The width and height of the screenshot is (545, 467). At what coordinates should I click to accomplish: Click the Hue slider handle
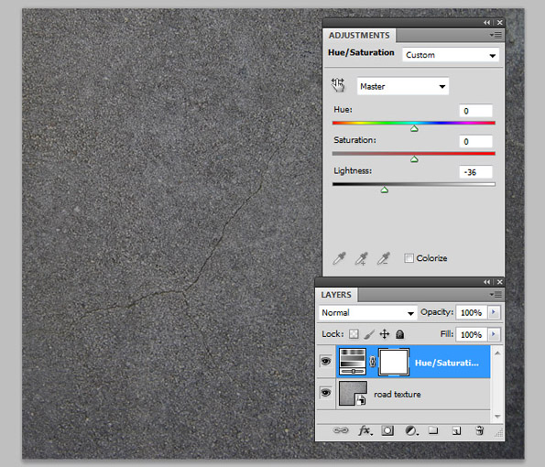click(414, 129)
